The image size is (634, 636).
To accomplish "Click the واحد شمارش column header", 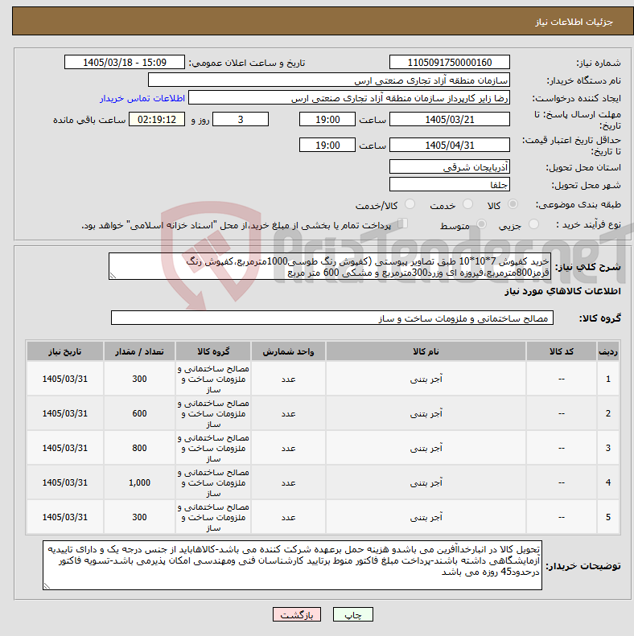I will [x=288, y=351].
